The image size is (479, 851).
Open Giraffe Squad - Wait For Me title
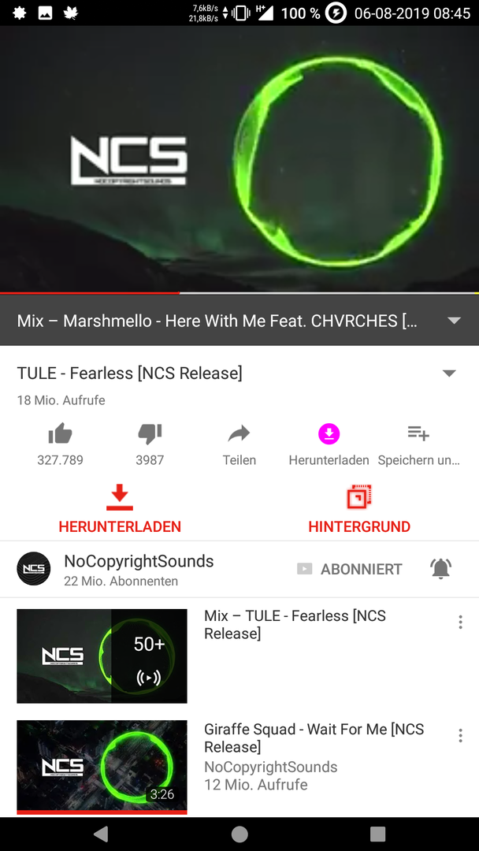point(314,738)
